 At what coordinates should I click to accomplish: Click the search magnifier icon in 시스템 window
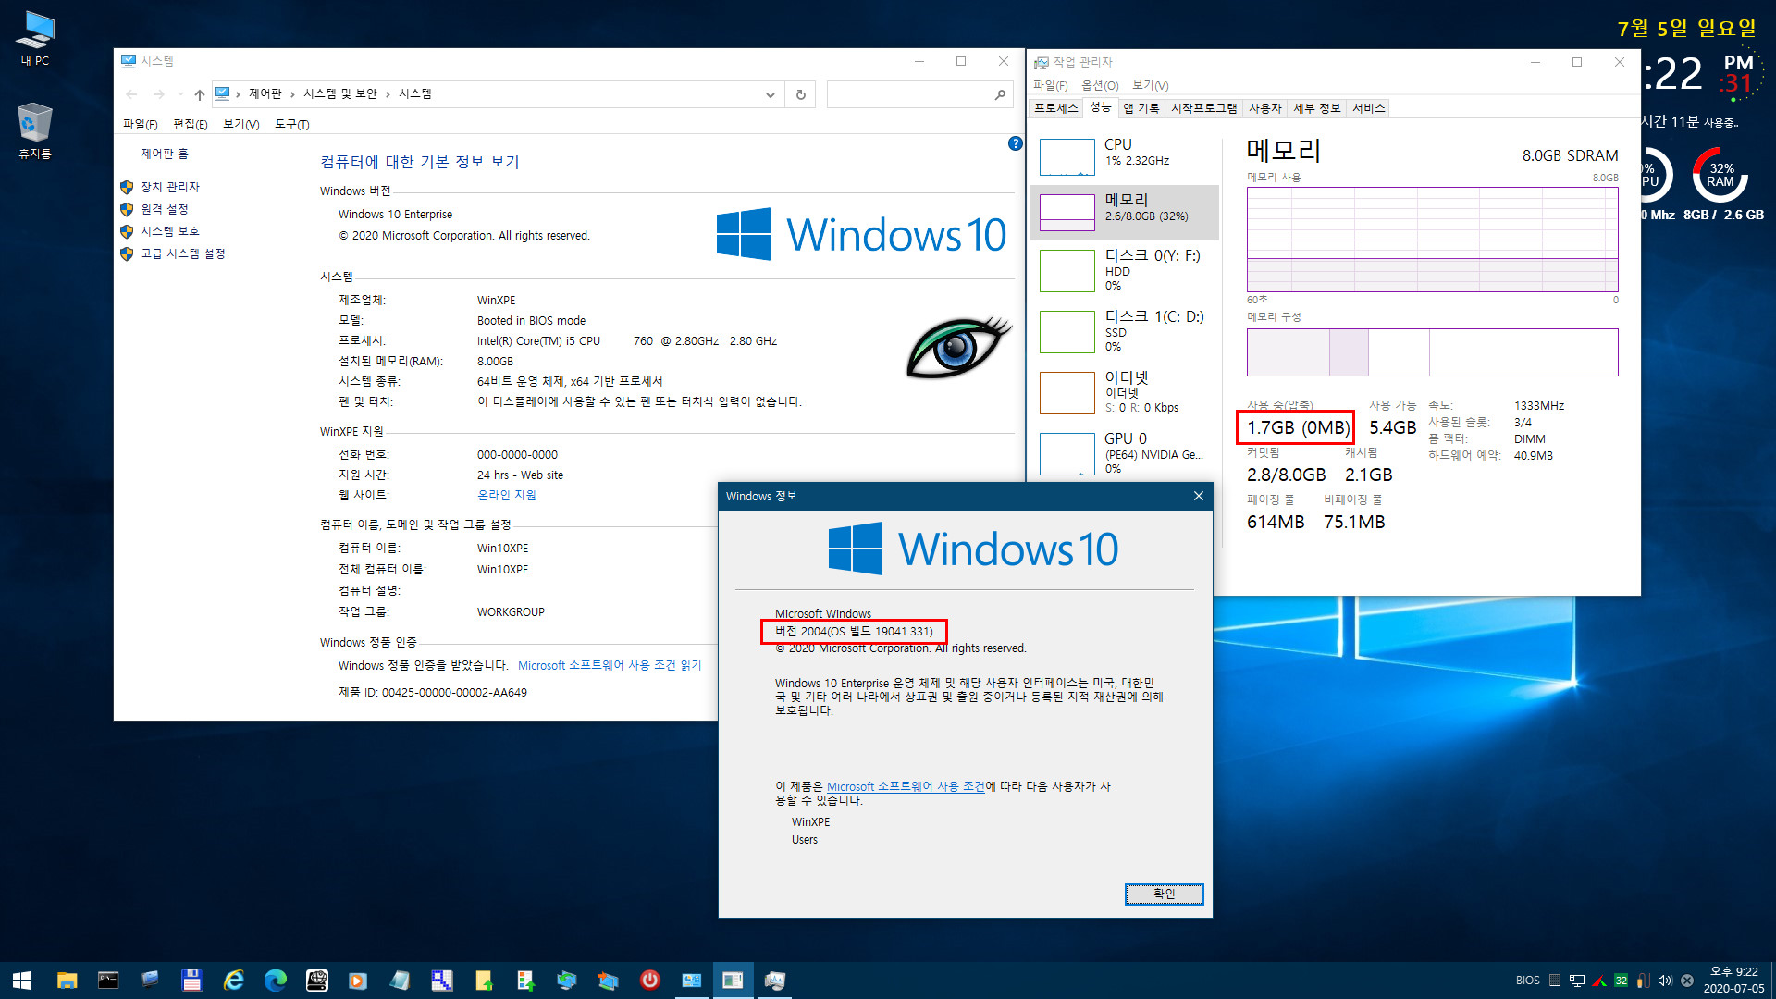pos(1000,94)
